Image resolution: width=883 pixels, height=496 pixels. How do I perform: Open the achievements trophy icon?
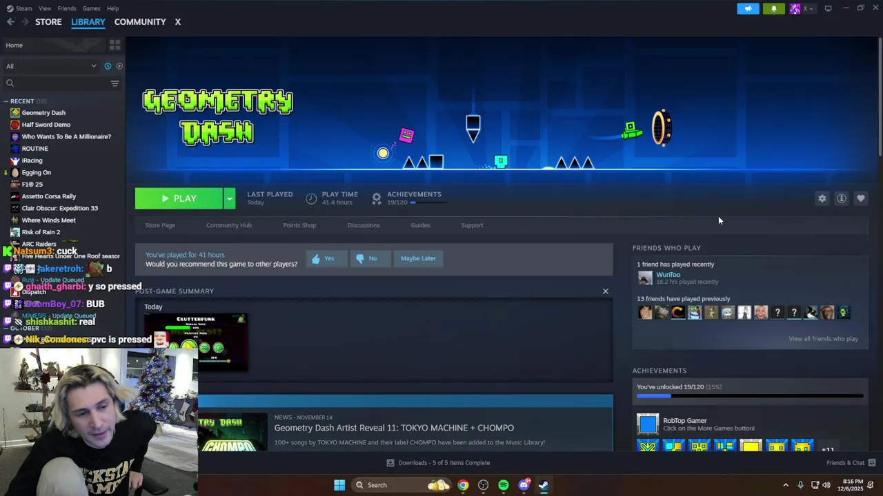376,198
